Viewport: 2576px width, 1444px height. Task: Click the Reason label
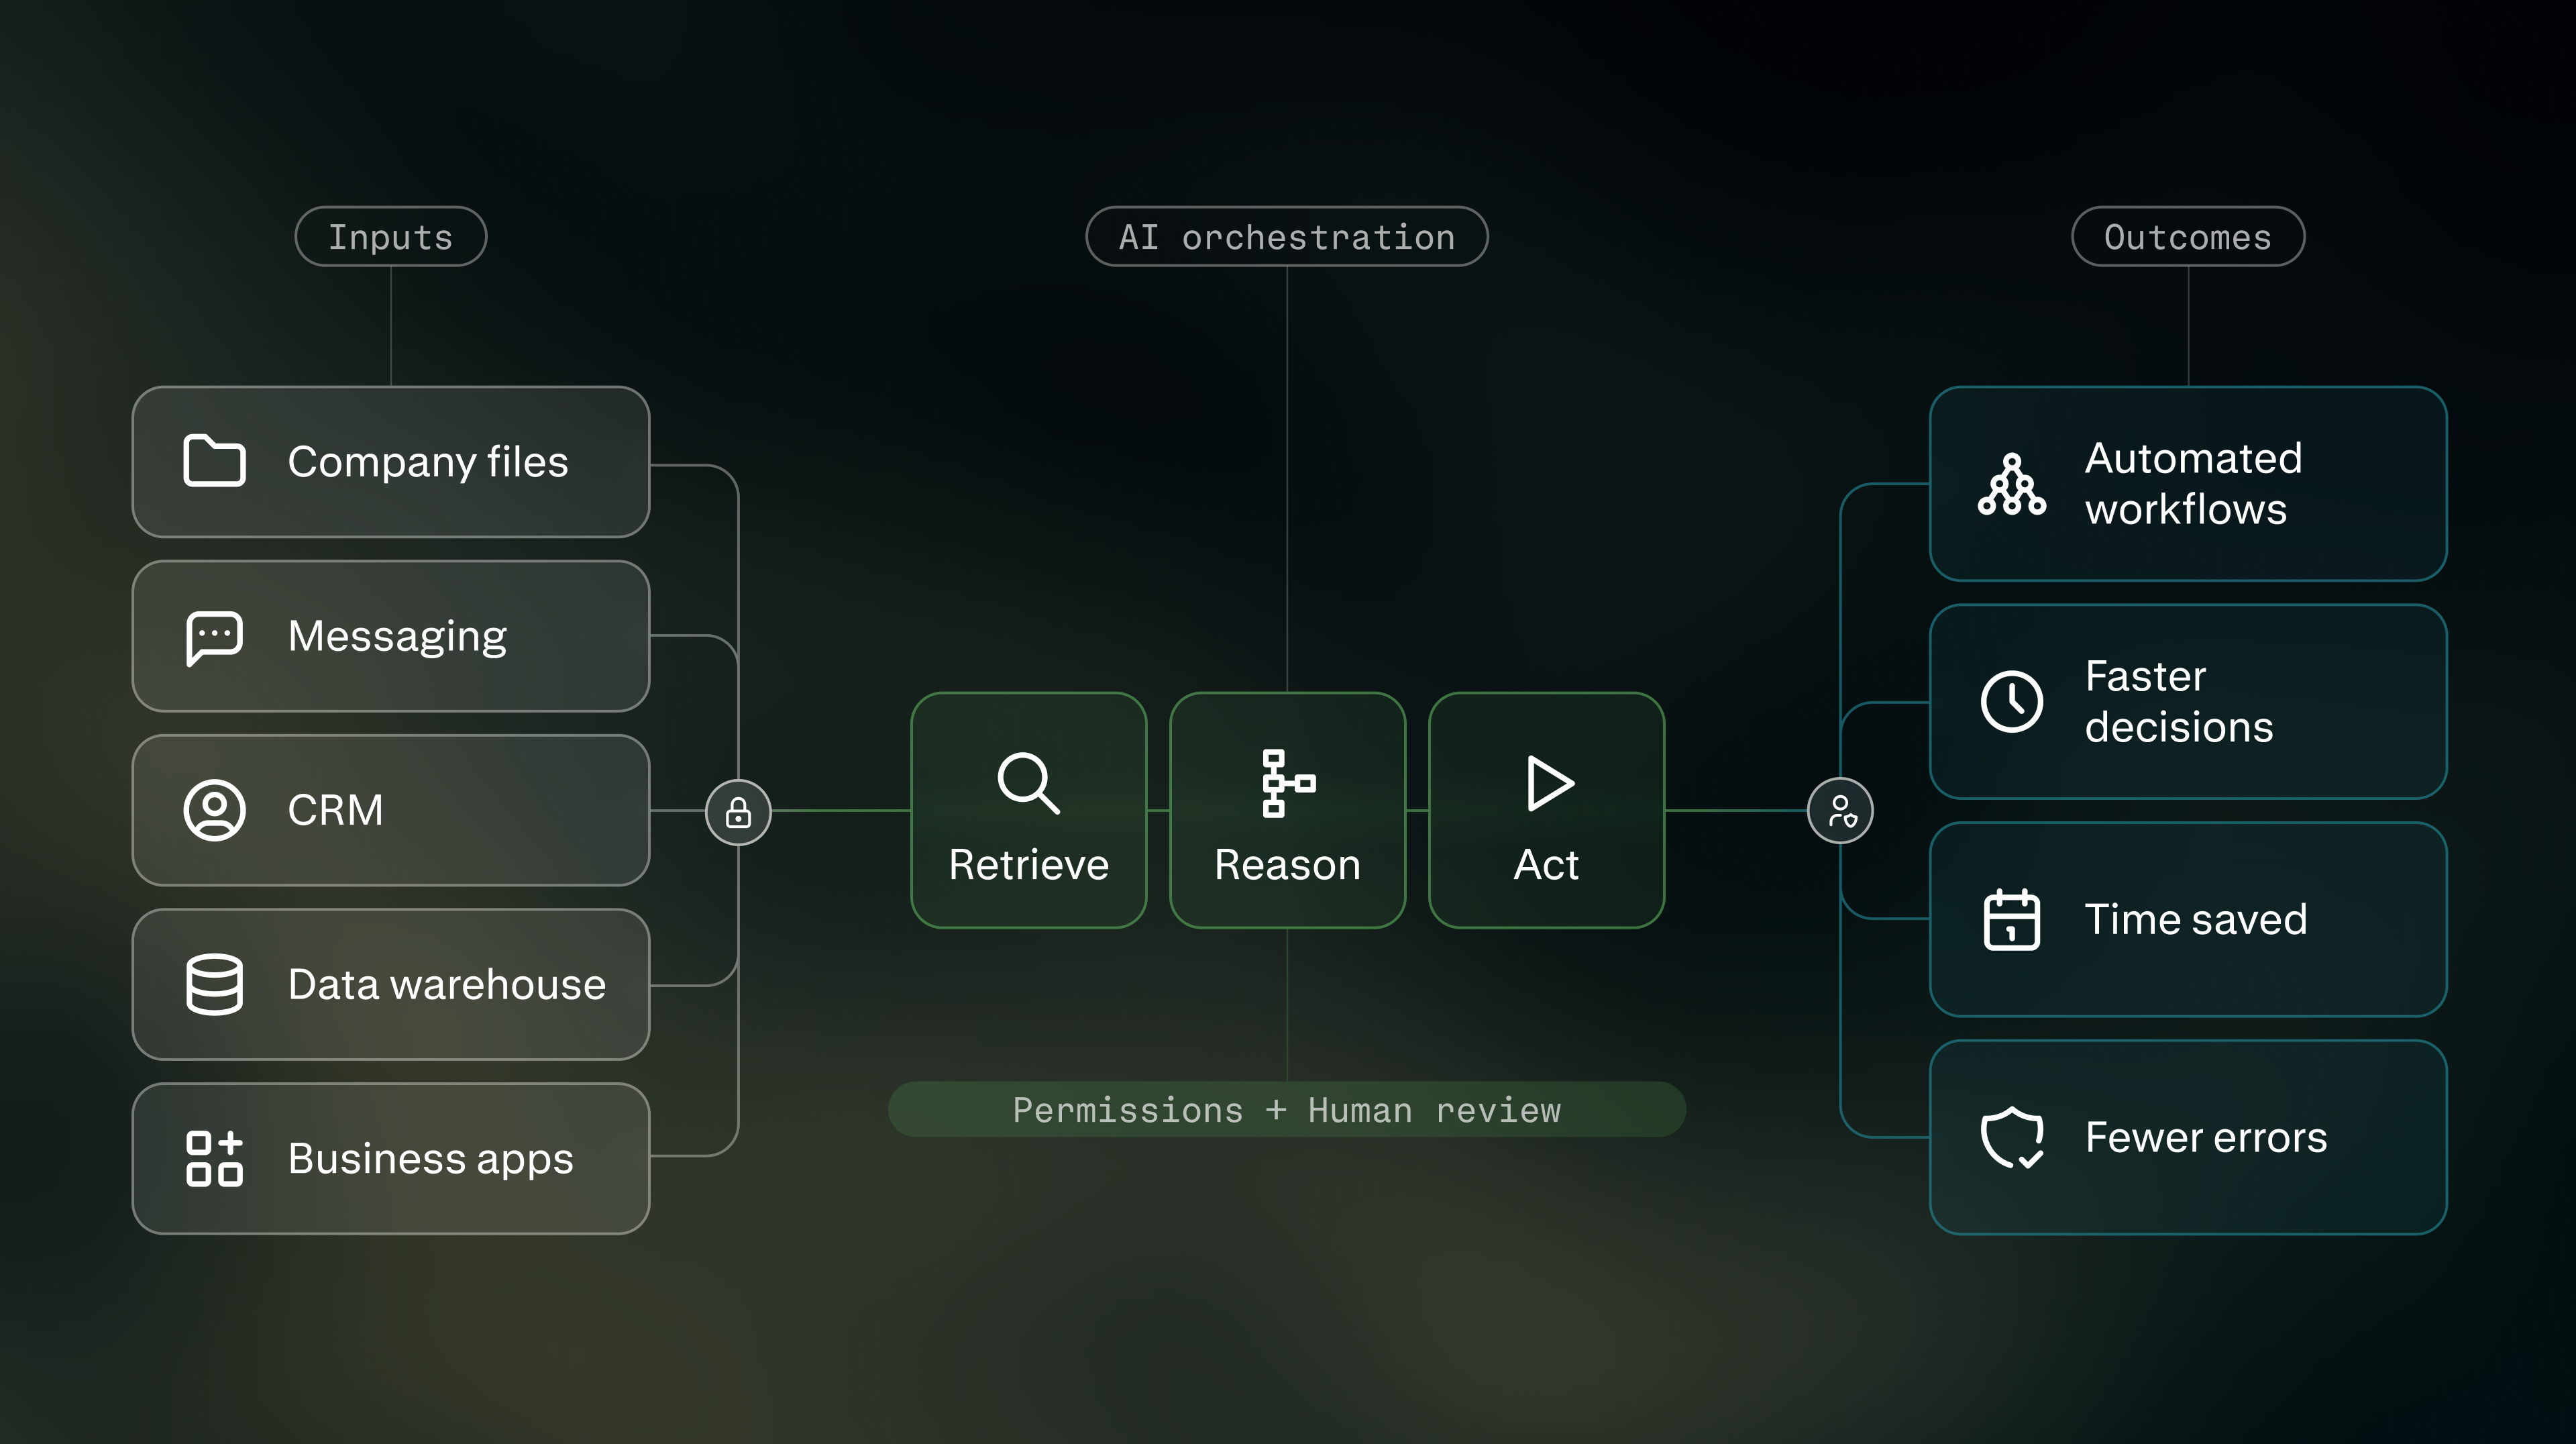[x=1287, y=865]
